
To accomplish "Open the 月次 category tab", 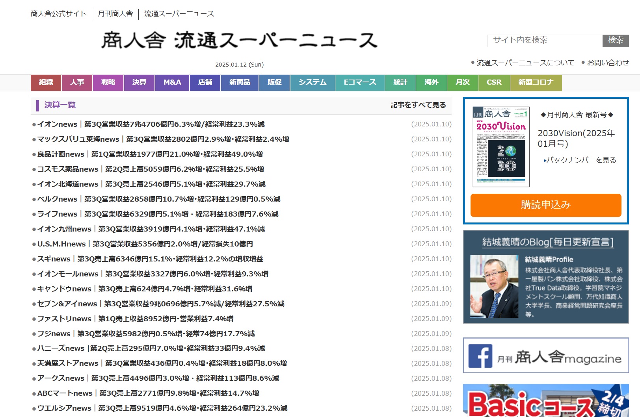I will (463, 83).
